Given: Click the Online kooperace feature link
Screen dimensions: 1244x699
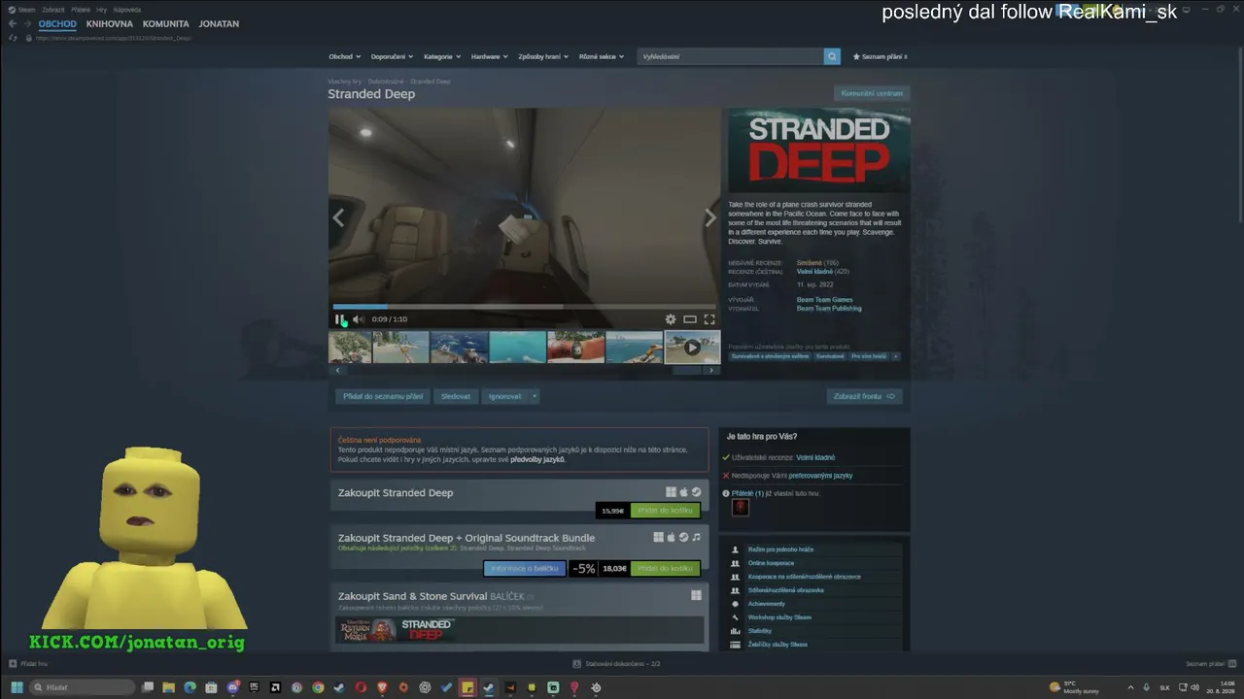Looking at the screenshot, I should tap(771, 563).
